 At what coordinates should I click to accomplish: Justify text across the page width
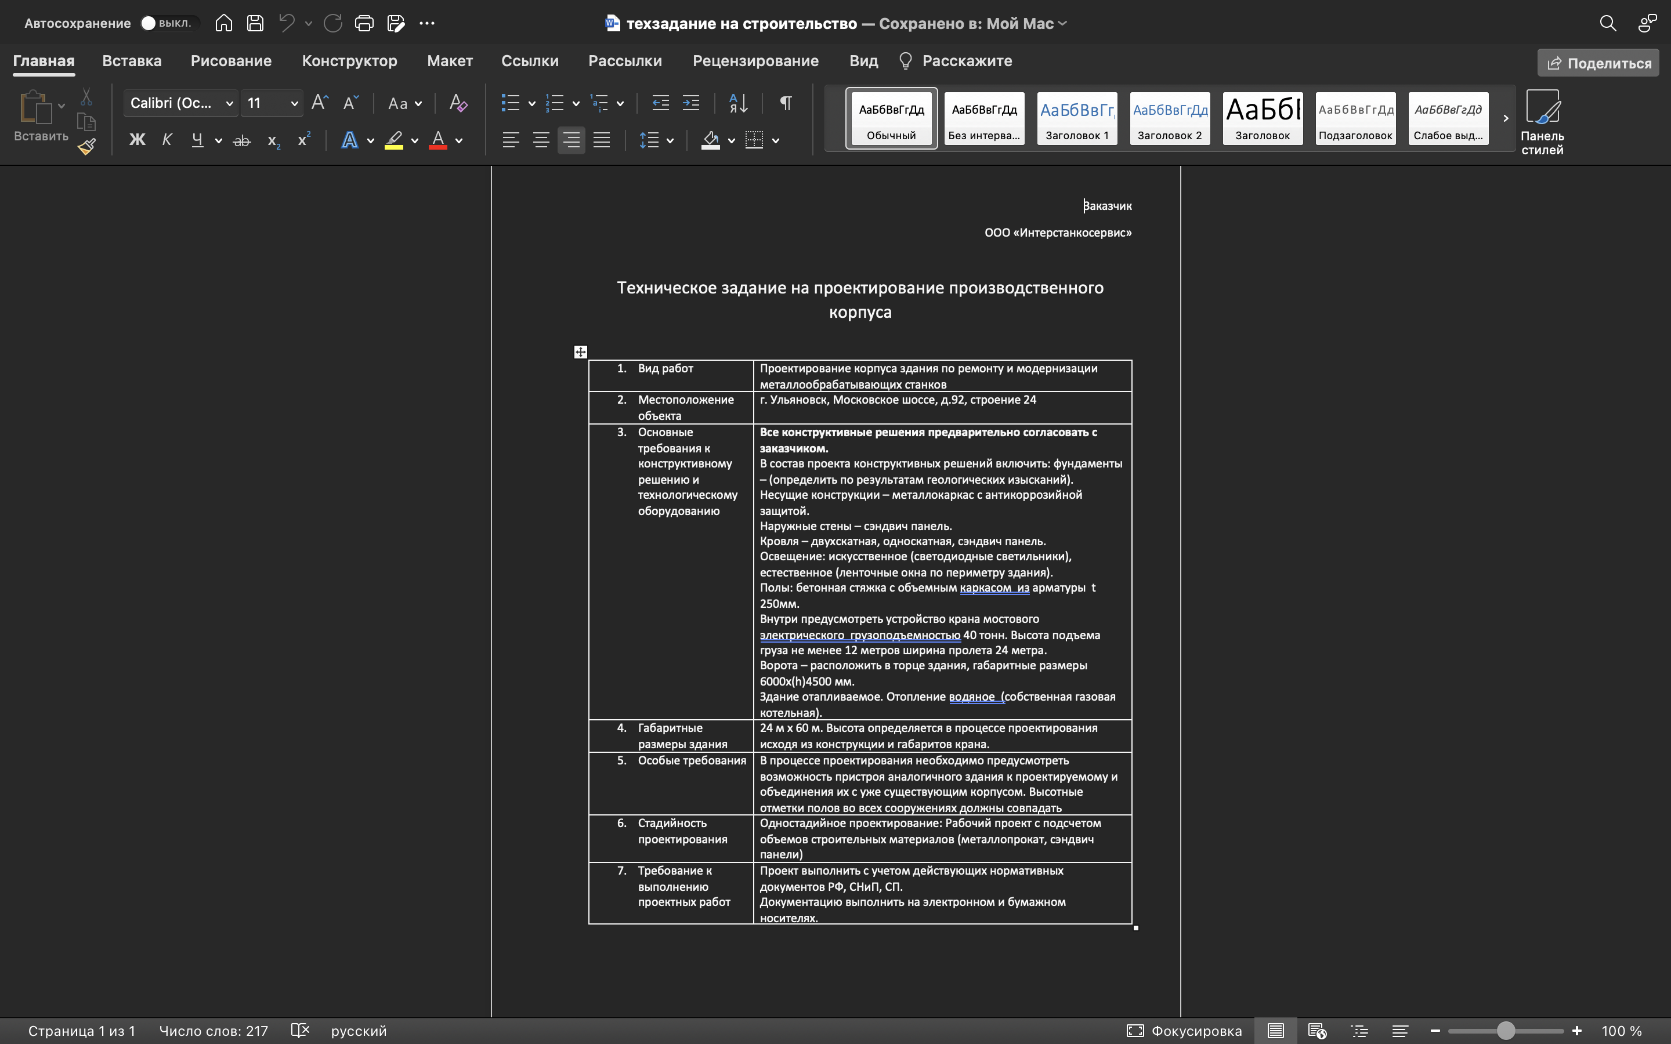pos(602,140)
